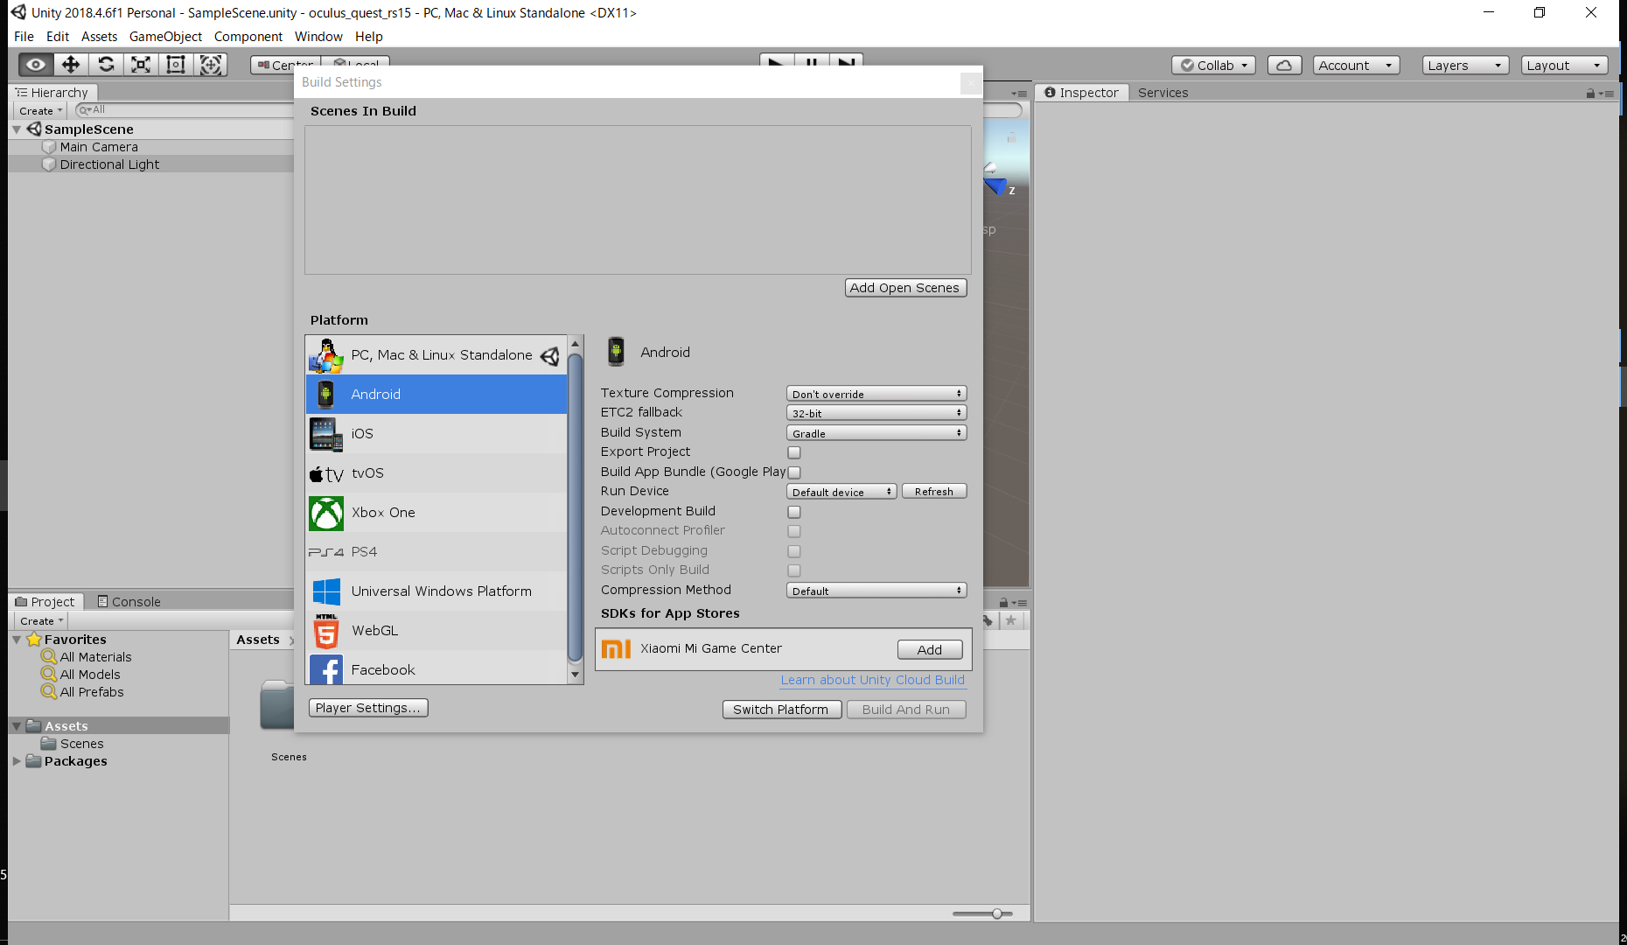Open the Build System dropdown
This screenshot has height=945, width=1627.
click(x=876, y=433)
